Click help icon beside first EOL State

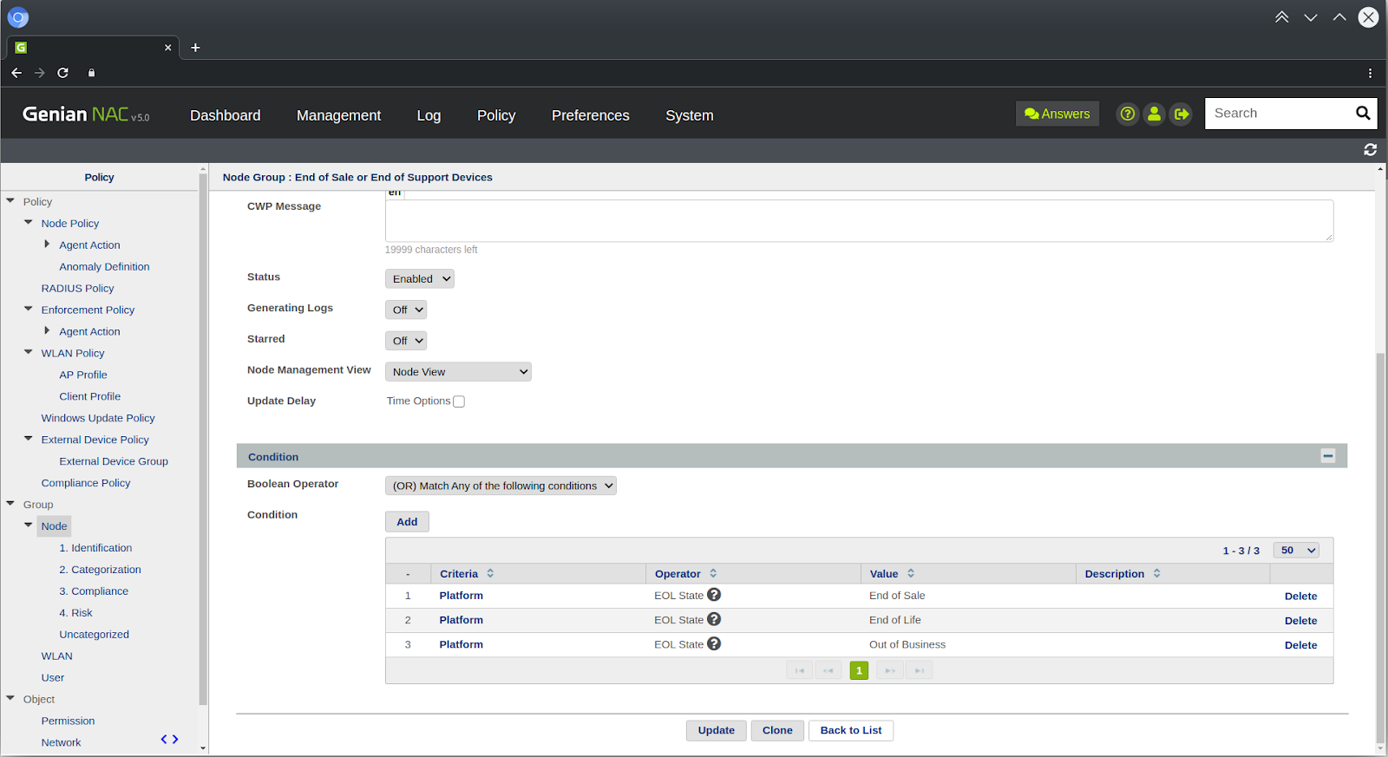pos(714,595)
